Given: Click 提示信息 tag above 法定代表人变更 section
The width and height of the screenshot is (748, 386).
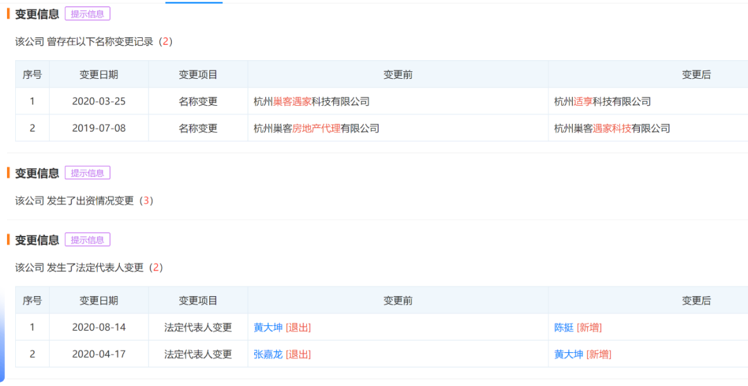Looking at the screenshot, I should pos(88,239).
